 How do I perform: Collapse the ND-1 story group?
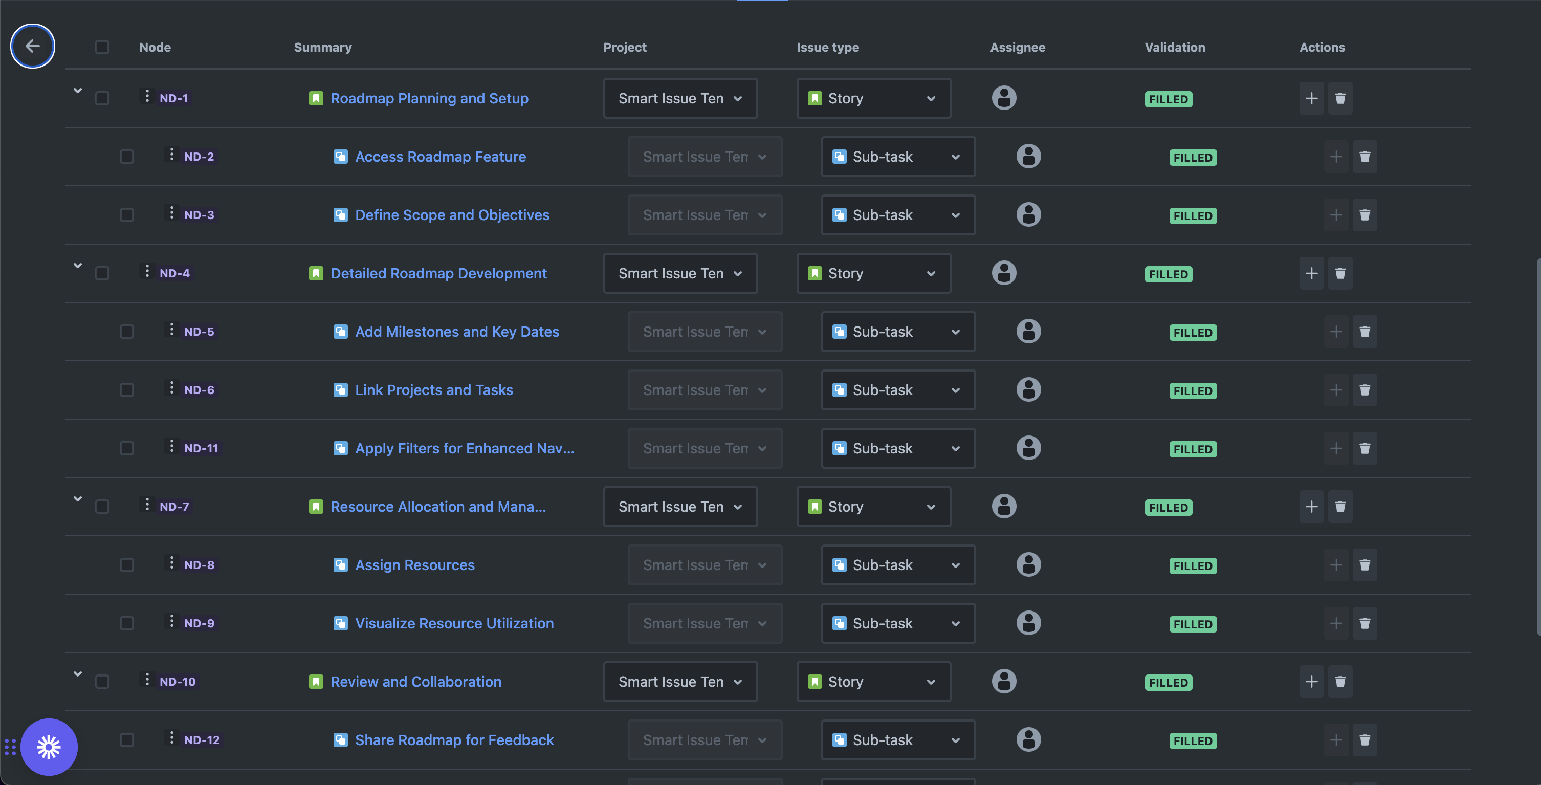(78, 91)
